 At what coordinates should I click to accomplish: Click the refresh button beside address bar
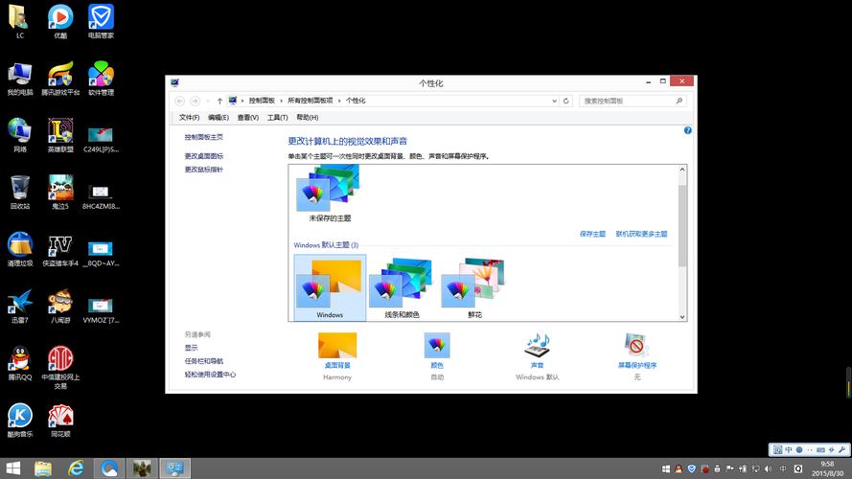565,101
